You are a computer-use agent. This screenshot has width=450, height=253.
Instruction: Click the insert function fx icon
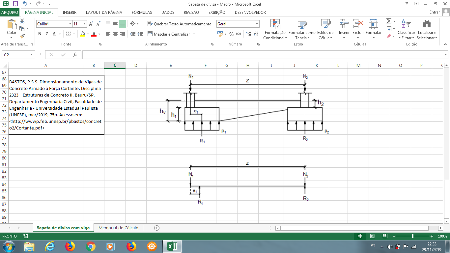point(75,55)
